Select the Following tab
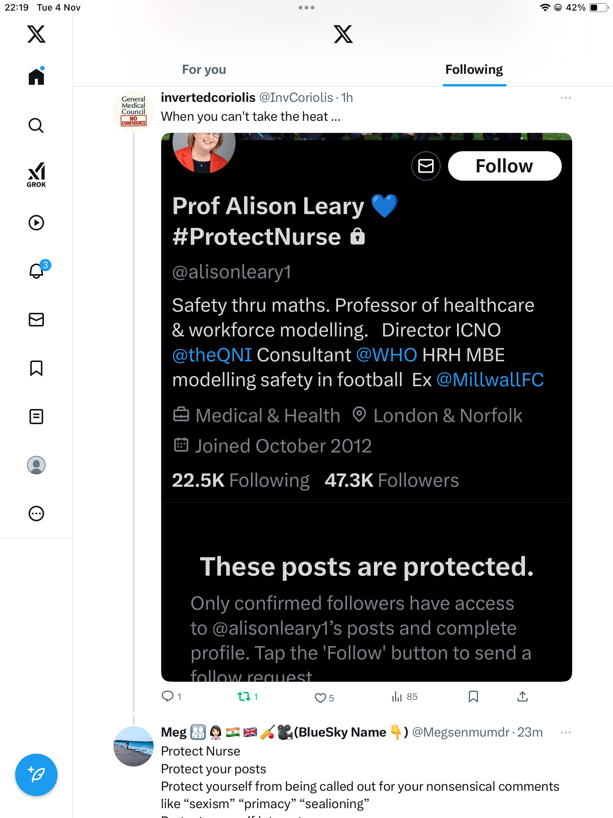This screenshot has width=613, height=818. pyautogui.click(x=474, y=70)
